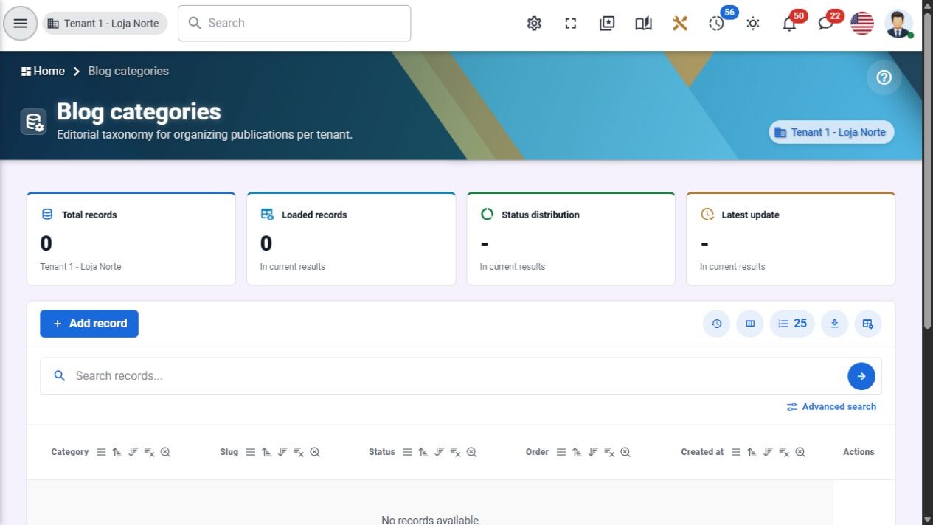Open Category column filter menu icon
The width and height of the screenshot is (933, 525).
[101, 452]
